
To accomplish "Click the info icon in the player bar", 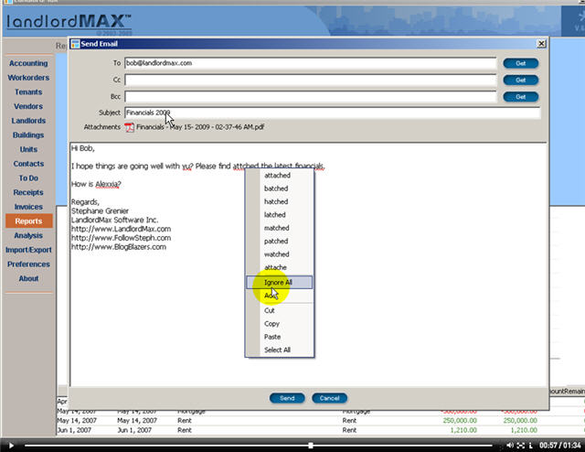I will [x=530, y=446].
